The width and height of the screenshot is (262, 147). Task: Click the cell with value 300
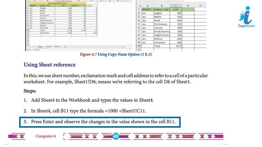pos(176,35)
